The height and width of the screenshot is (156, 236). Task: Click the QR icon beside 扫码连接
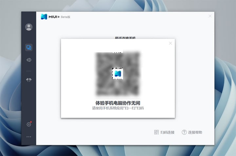click(156, 132)
